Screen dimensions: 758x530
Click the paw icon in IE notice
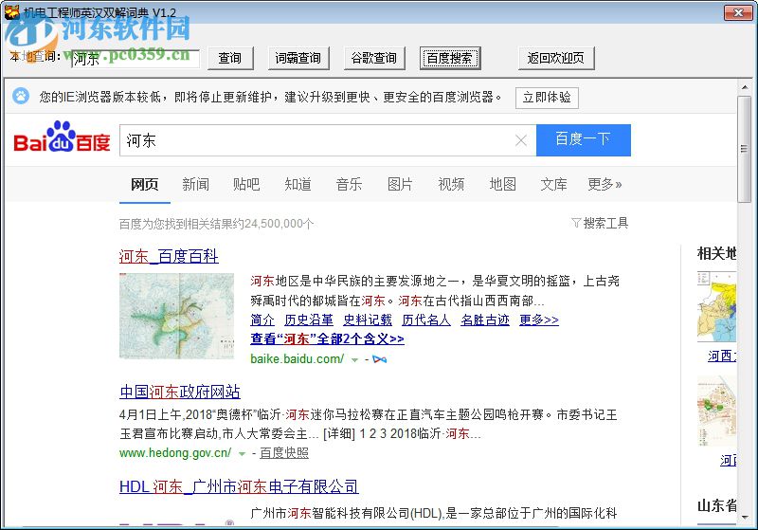[21, 96]
